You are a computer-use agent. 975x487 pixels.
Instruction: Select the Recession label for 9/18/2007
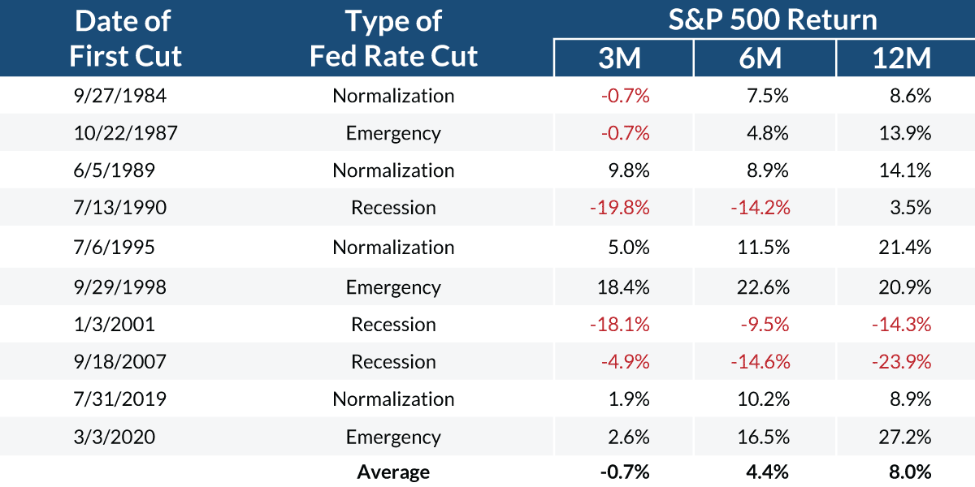click(x=393, y=362)
